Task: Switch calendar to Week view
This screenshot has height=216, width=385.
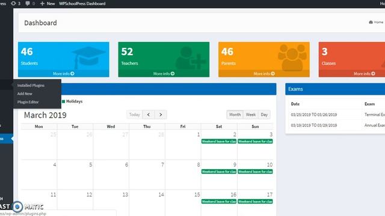Action: click(251, 115)
